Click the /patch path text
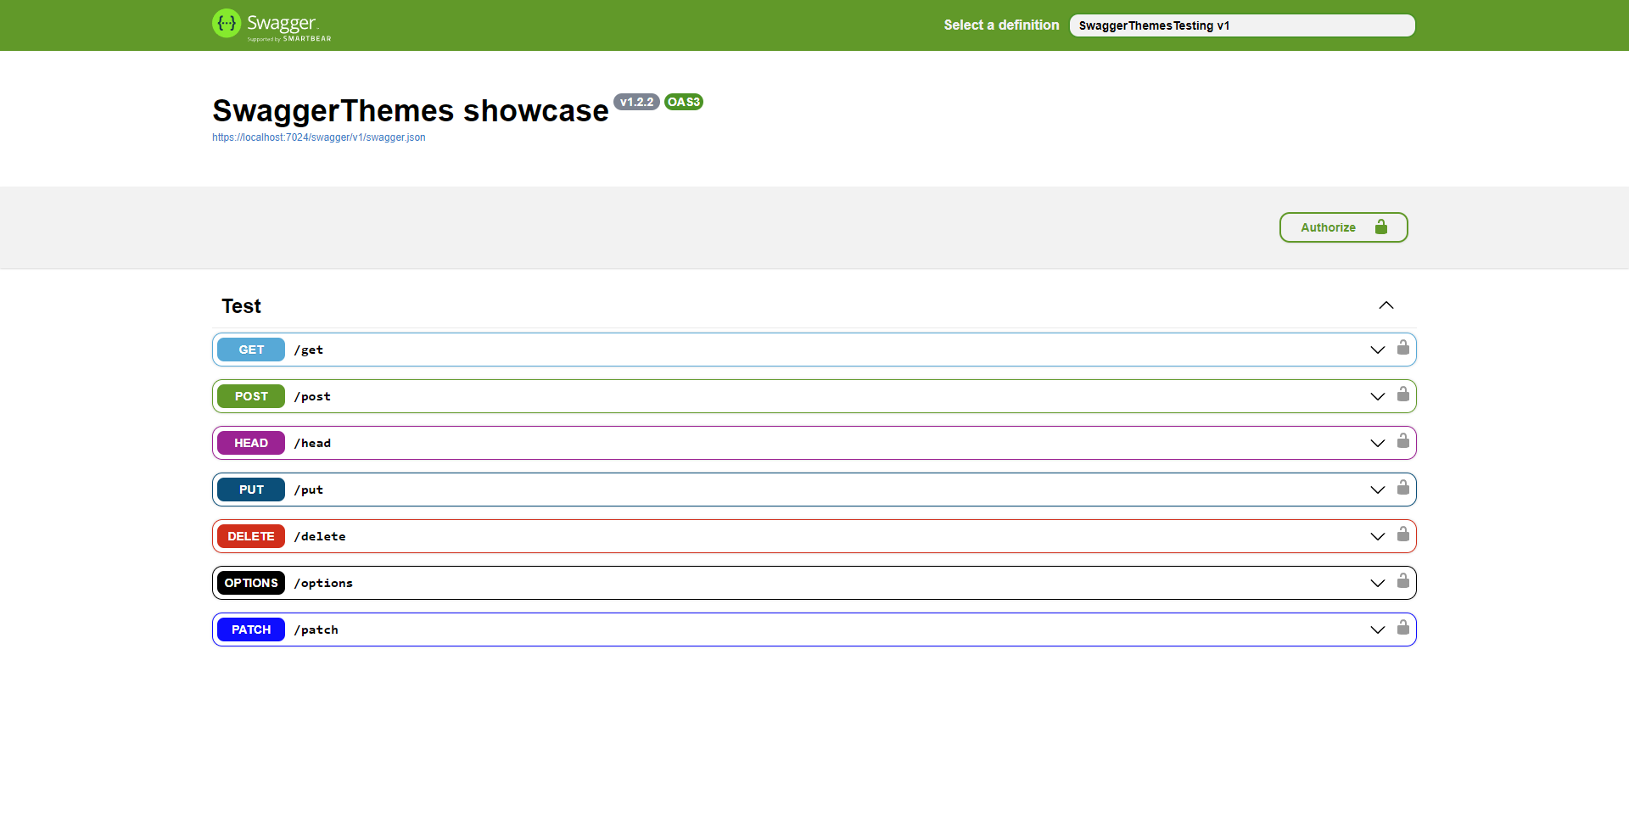This screenshot has width=1629, height=817. click(316, 630)
